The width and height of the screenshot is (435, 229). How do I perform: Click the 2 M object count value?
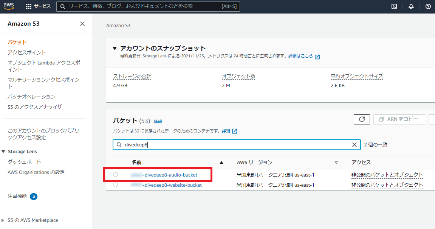tap(226, 86)
